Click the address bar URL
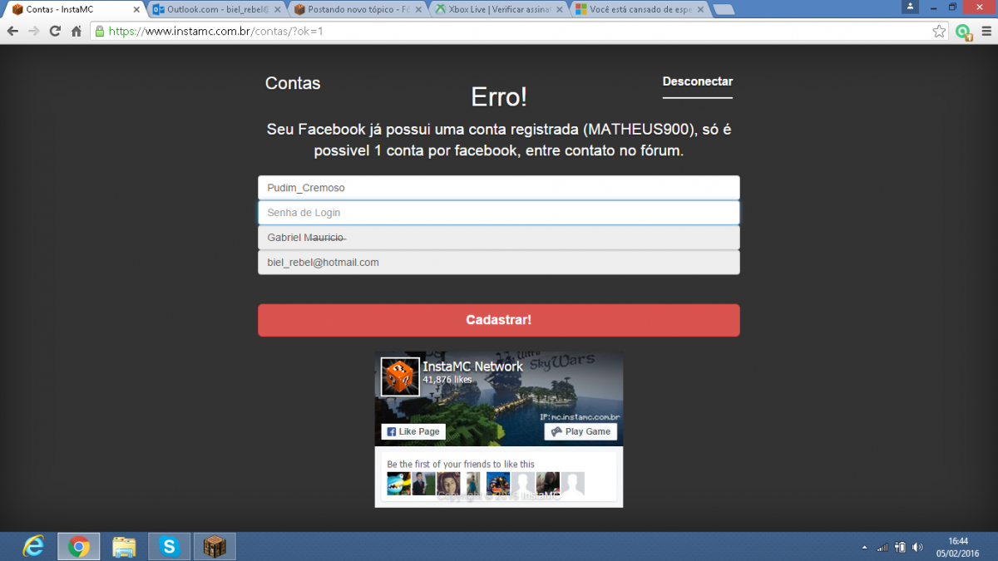This screenshot has width=998, height=561. 216,32
